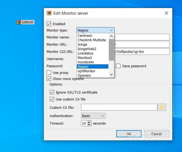The height and width of the screenshot is (152, 182).
Task: Enable the Save password checkbox
Action: click(x=118, y=66)
